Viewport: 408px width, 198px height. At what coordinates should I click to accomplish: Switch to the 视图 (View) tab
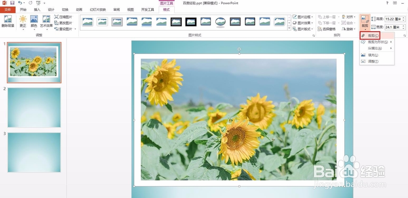[131, 10]
